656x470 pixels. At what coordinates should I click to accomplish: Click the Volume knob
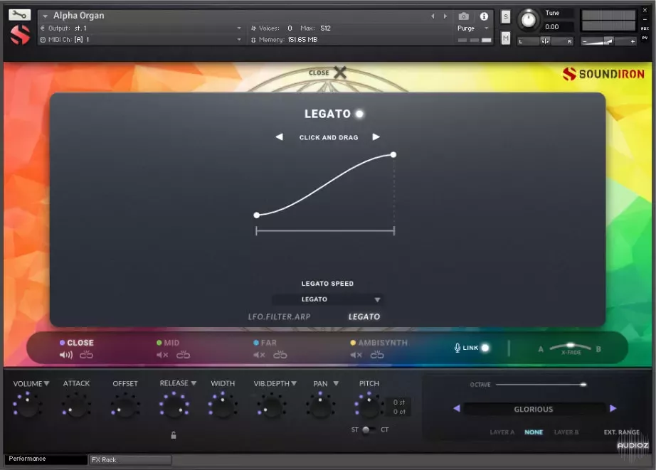[x=28, y=405]
